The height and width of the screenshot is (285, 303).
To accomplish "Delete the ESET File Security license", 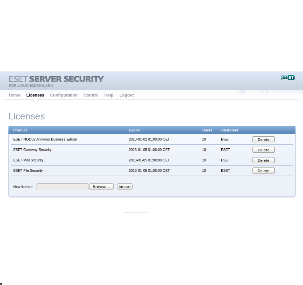I will point(263,171).
